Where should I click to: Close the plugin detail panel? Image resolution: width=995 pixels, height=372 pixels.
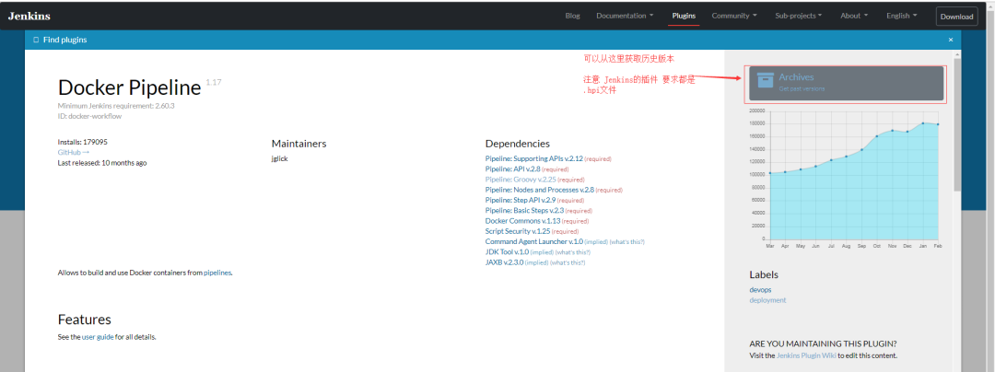coord(951,40)
